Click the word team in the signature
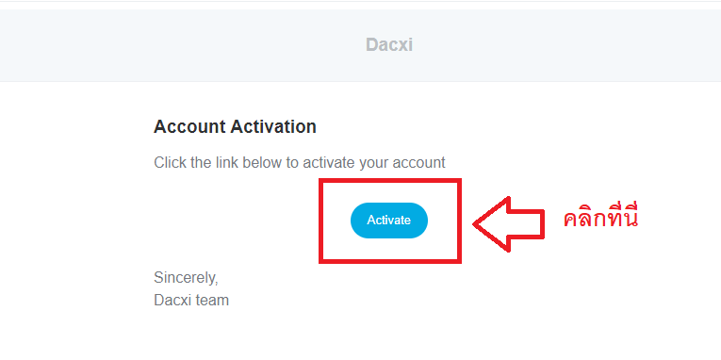This screenshot has width=721, height=360. click(212, 301)
